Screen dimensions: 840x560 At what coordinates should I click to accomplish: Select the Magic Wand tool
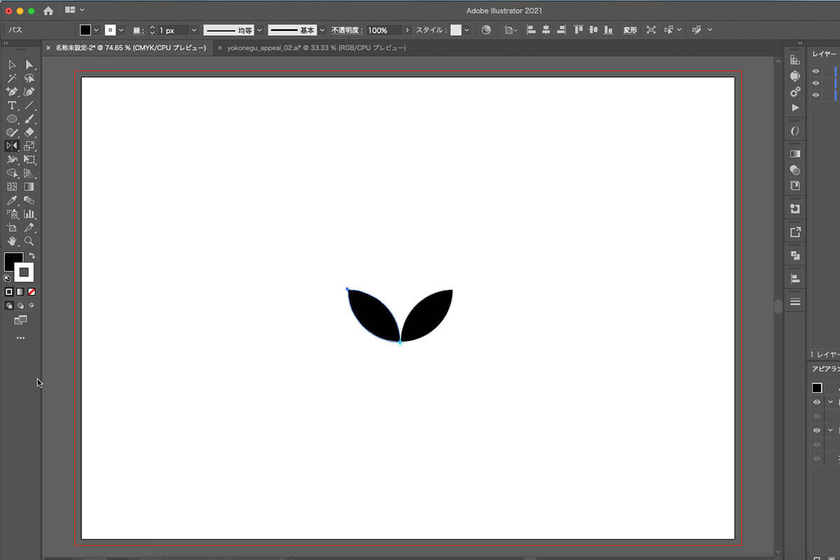tap(12, 78)
